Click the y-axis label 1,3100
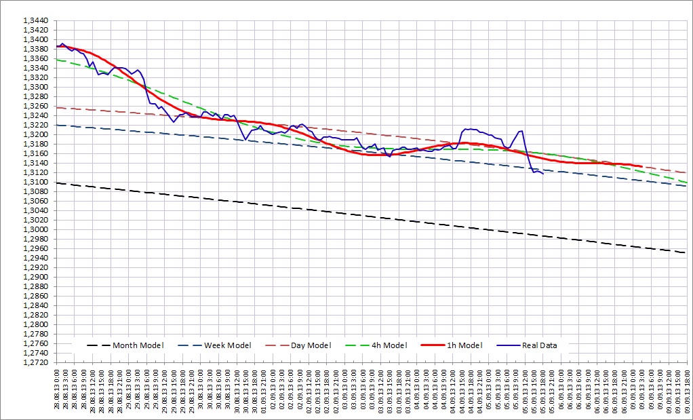Viewport: 693px width, 420px height. (35, 182)
